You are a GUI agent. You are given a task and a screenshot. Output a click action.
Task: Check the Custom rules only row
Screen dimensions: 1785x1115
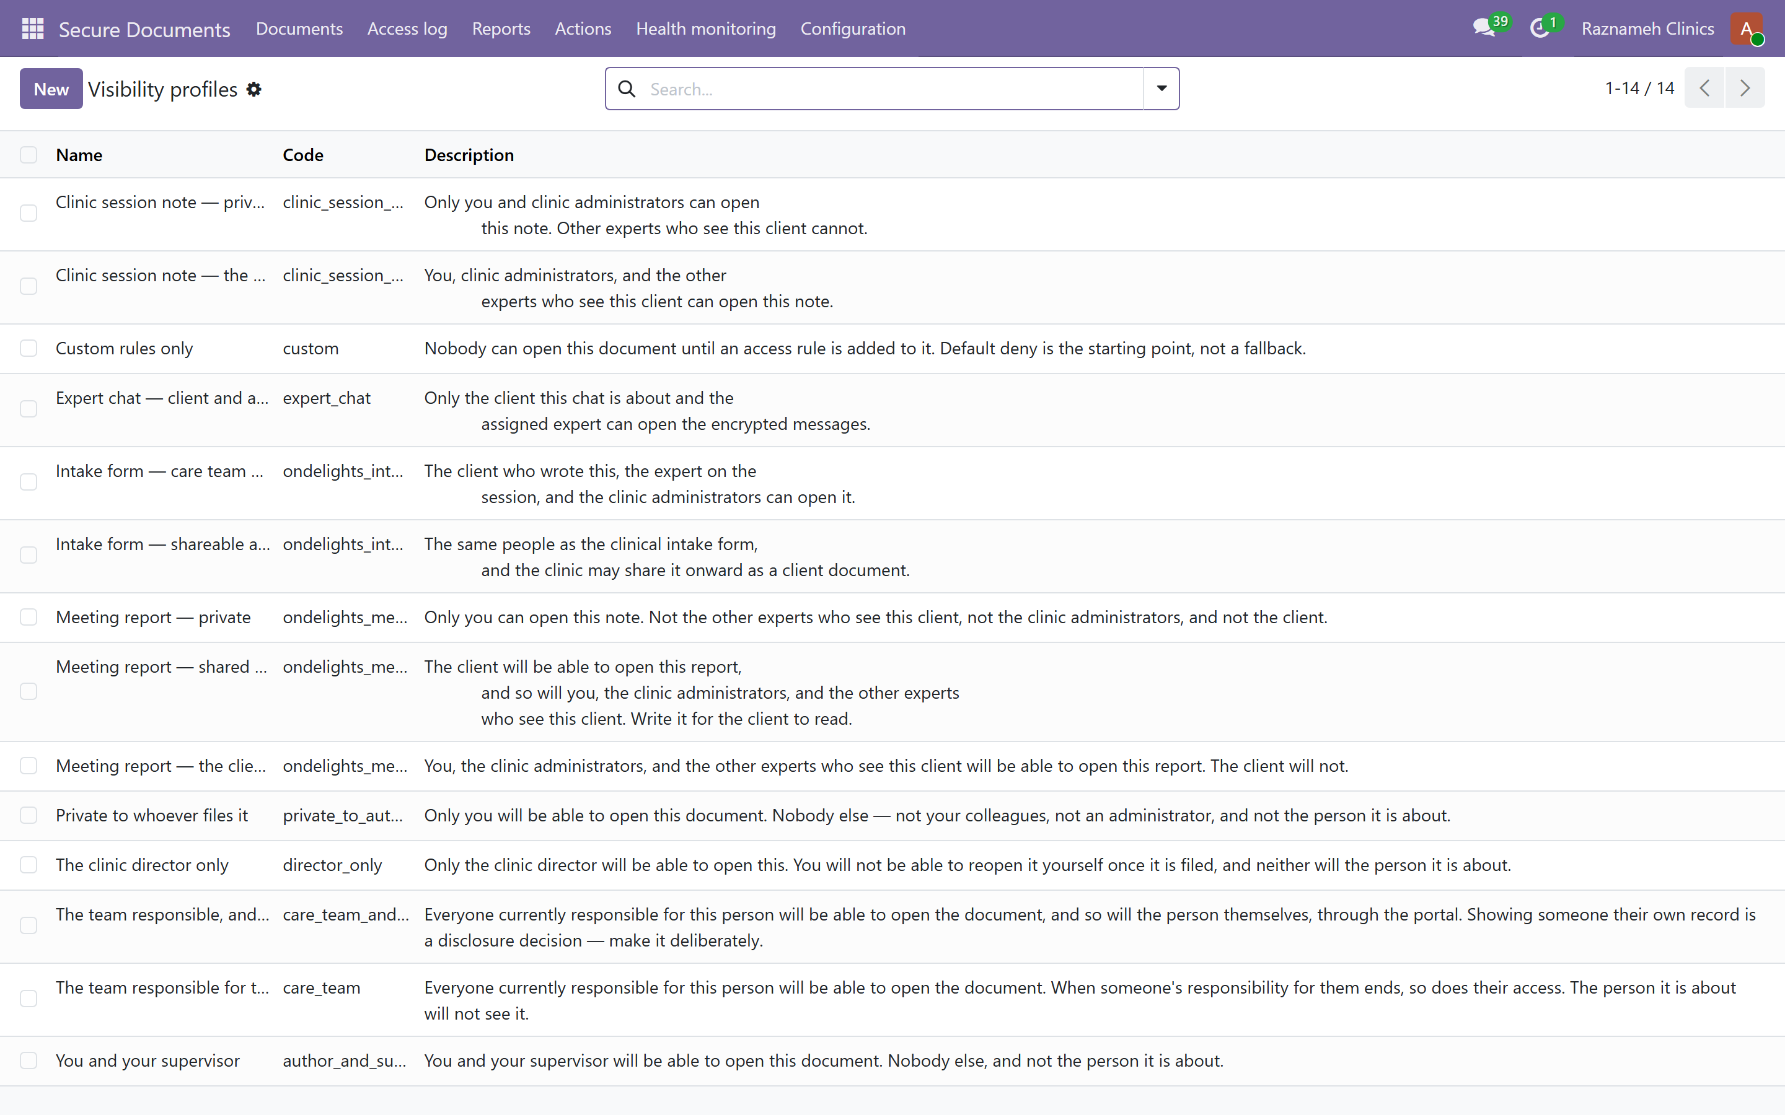(x=29, y=348)
